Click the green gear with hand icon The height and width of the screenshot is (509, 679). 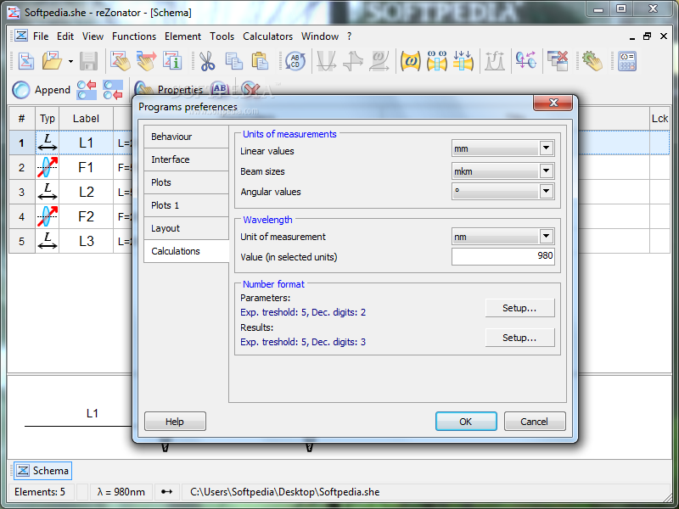pyautogui.click(x=592, y=61)
